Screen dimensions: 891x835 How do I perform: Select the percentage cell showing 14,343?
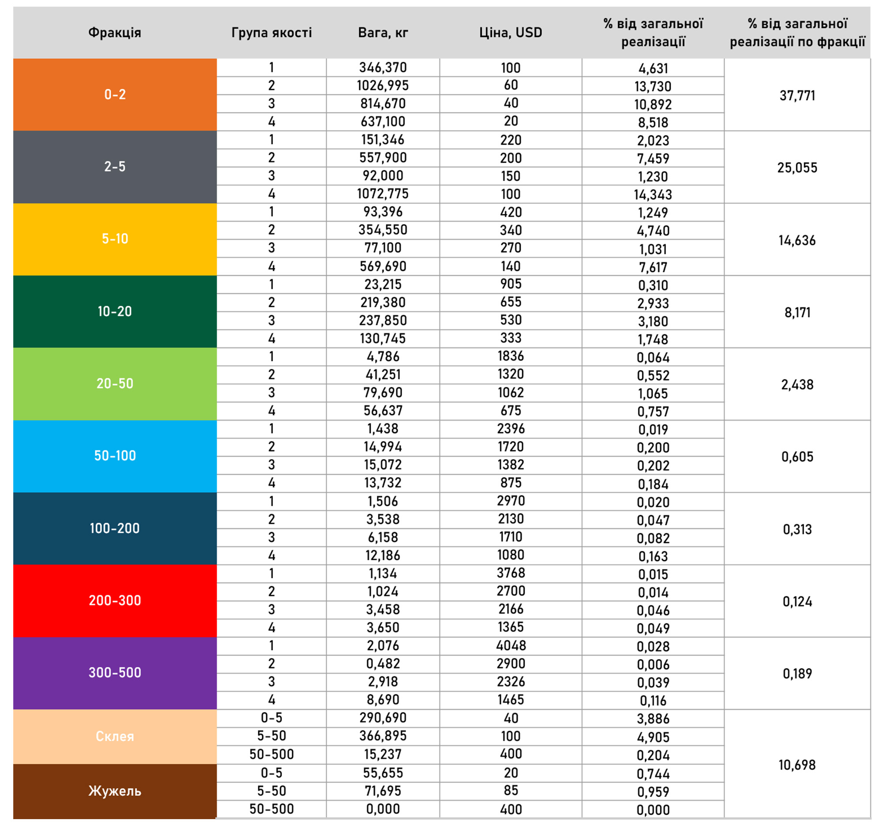[x=653, y=195]
